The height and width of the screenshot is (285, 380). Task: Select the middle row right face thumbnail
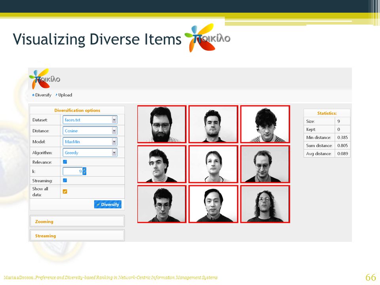[265, 164]
